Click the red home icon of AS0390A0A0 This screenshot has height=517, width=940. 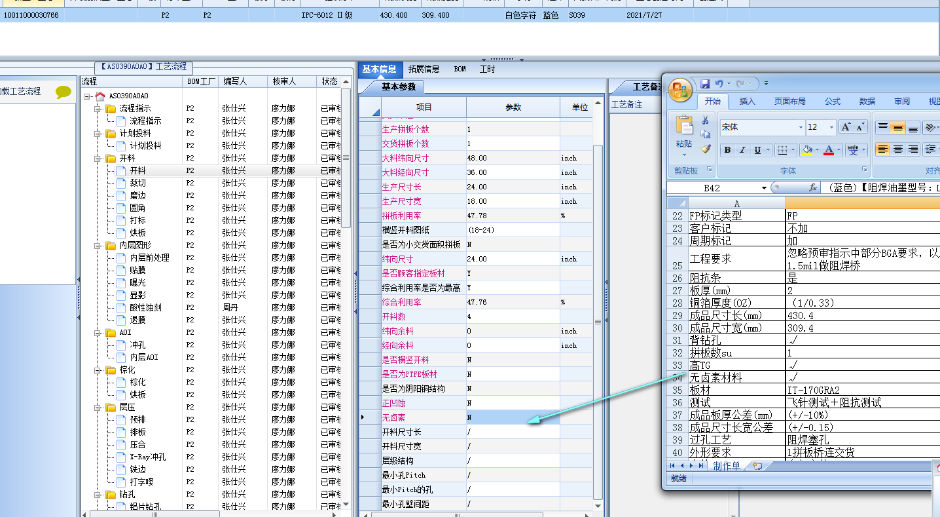coord(100,96)
